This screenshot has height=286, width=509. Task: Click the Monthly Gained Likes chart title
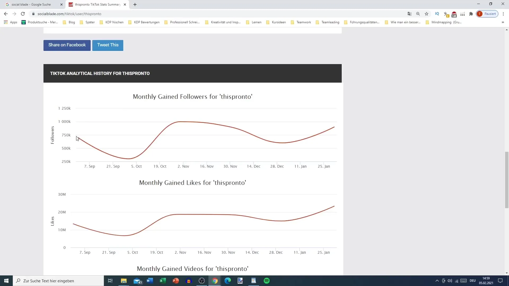tap(192, 183)
